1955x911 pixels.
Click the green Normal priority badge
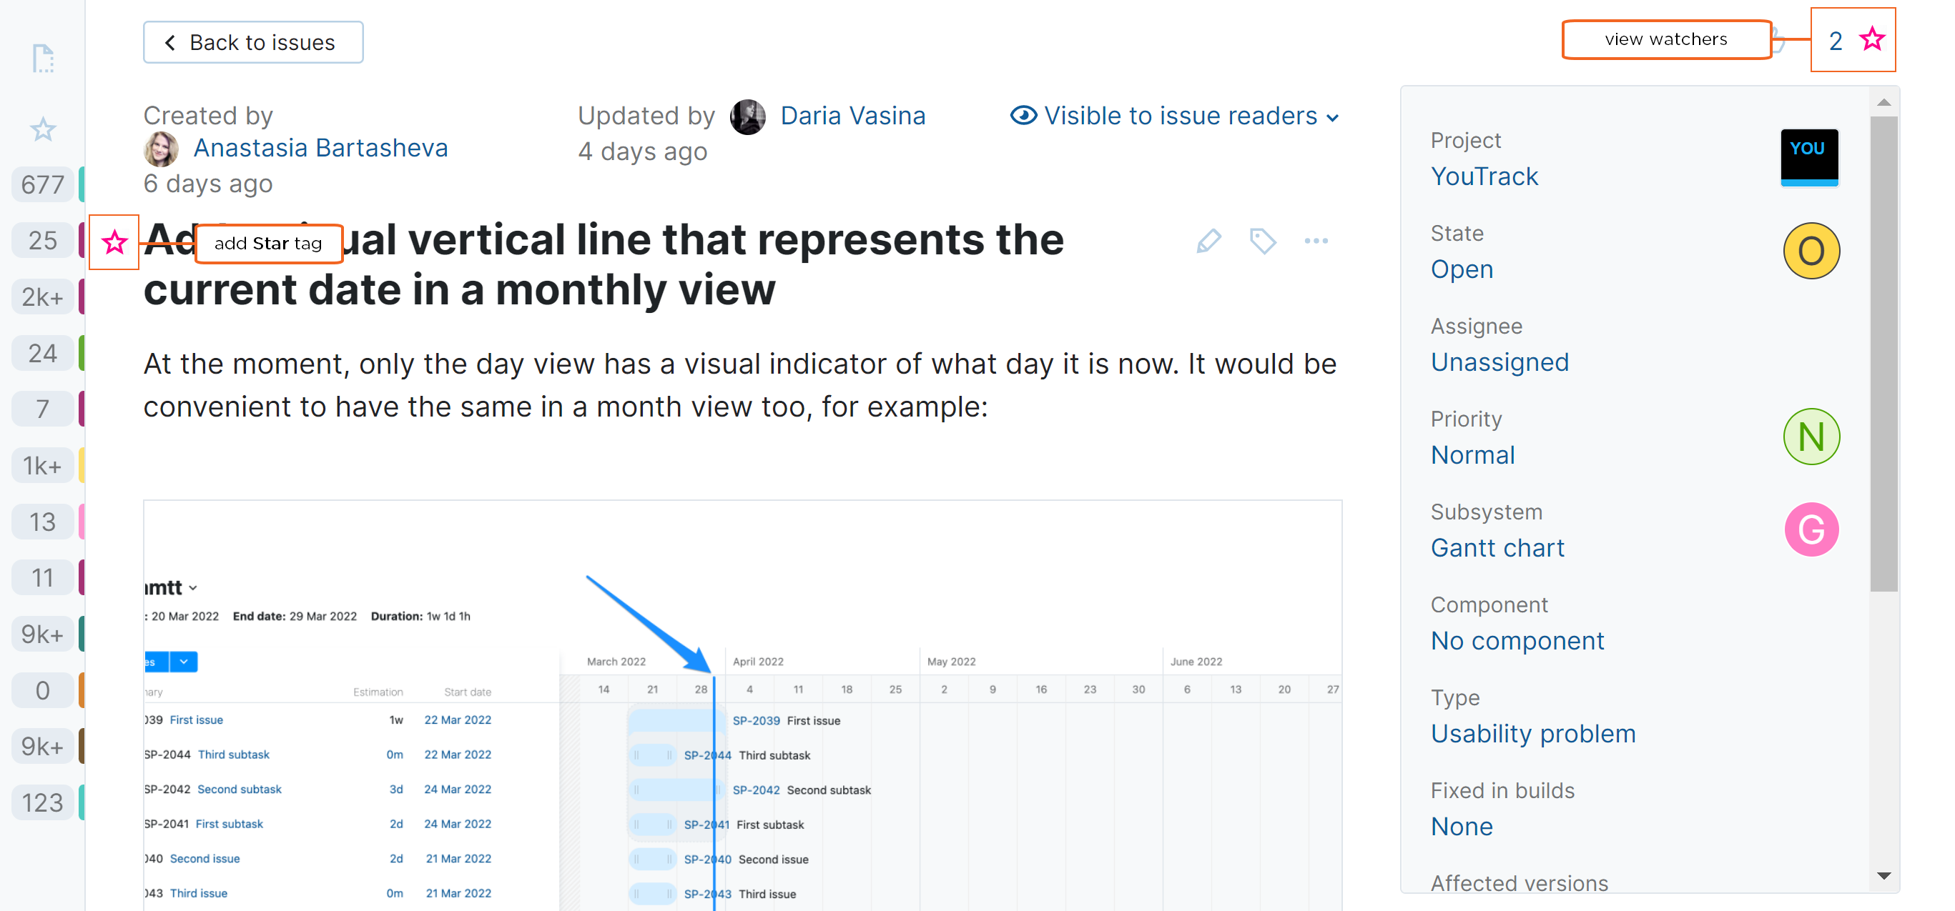[1811, 437]
